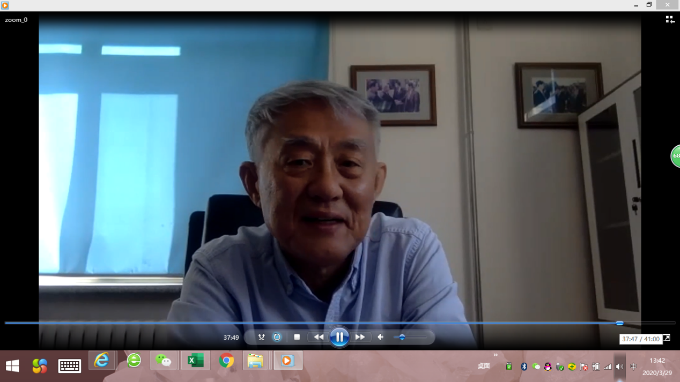
Task: Click the rewind/previous button
Action: pos(319,337)
